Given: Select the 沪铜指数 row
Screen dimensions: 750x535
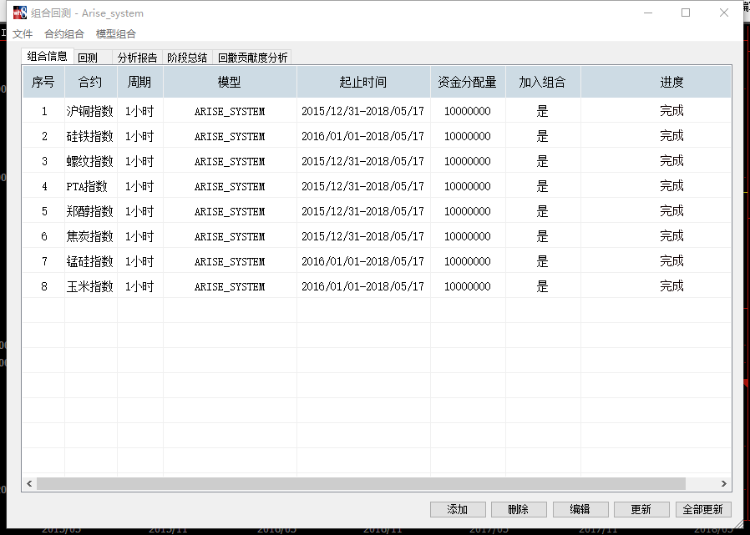Looking at the screenshot, I should click(x=90, y=111).
